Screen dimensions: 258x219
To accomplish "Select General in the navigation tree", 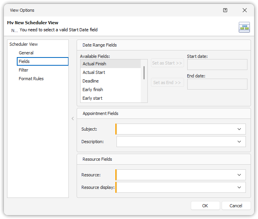I will 26,53.
